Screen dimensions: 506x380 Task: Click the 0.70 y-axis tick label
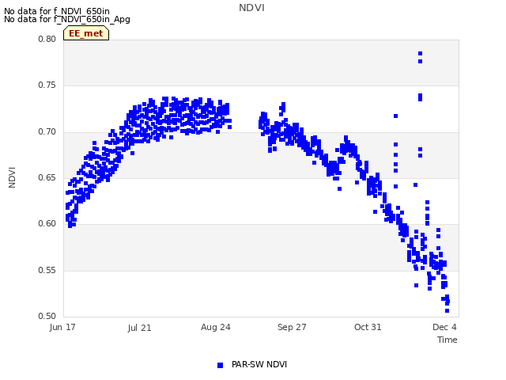pyautogui.click(x=47, y=131)
